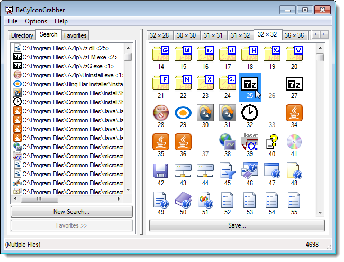344x262 pixels.
Task: Click the (Multiple Files) status text
Action: [x=23, y=244]
